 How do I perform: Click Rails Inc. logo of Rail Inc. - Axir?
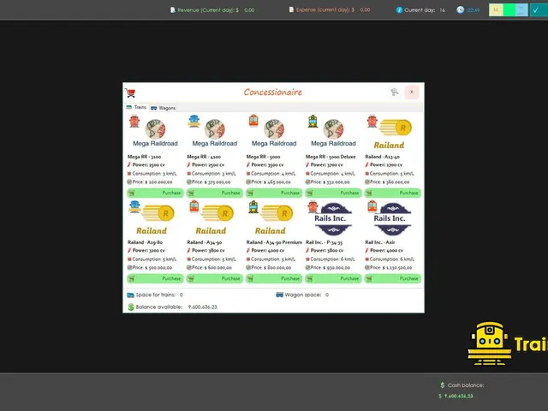[392, 219]
